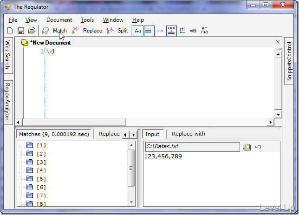This screenshot has width=299, height=215.
Task: Click the \d regex text in editor
Action: coord(50,52)
